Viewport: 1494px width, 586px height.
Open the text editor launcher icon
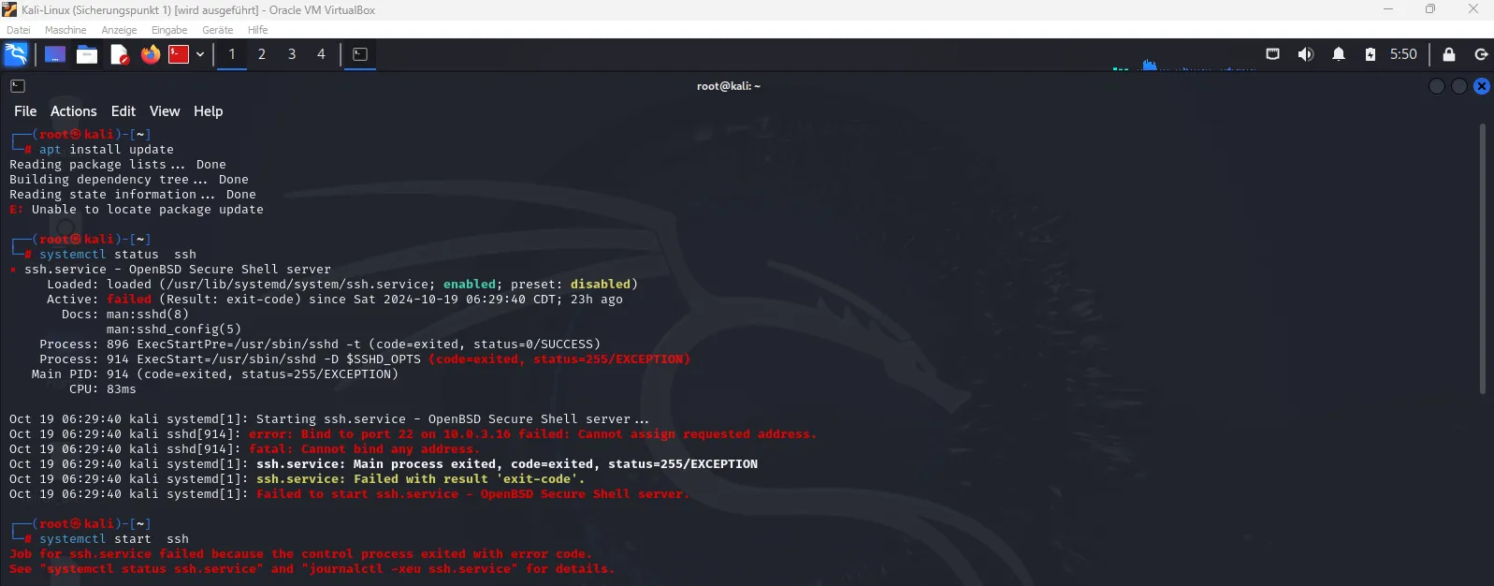click(x=119, y=54)
